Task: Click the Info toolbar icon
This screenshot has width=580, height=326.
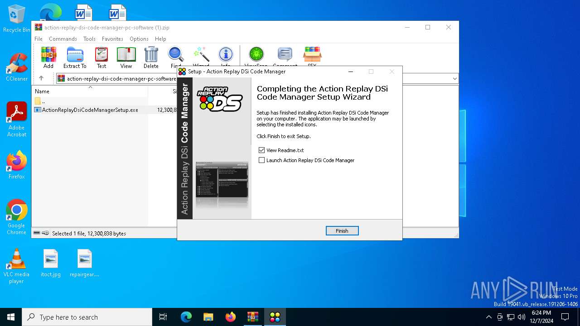Action: coord(226,58)
